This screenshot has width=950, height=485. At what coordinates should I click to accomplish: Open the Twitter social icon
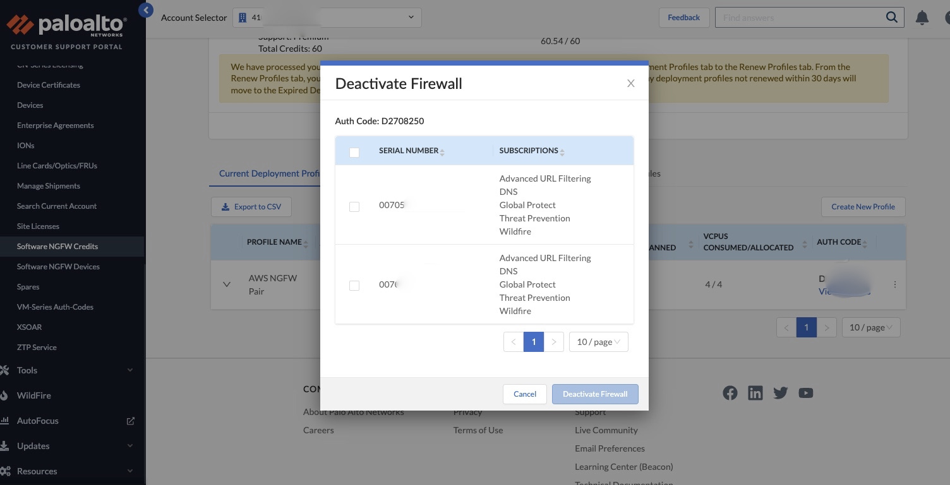pyautogui.click(x=781, y=393)
